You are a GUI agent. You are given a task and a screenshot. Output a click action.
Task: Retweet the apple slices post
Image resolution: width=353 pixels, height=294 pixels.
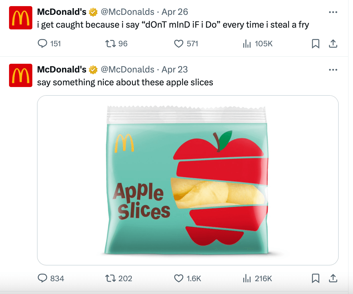point(111,278)
